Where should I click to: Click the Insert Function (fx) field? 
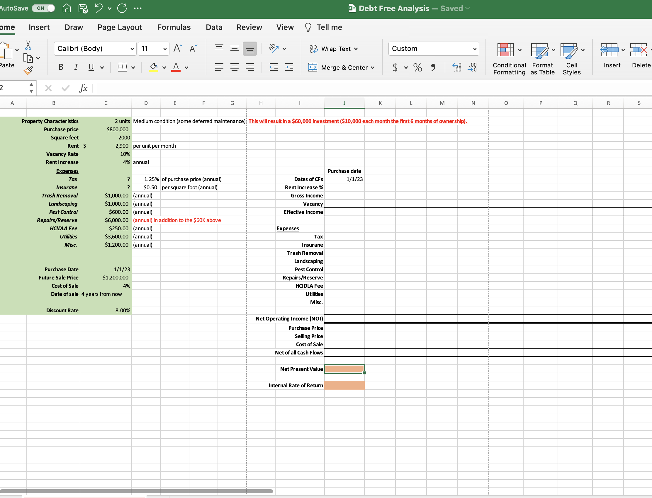[x=84, y=88]
